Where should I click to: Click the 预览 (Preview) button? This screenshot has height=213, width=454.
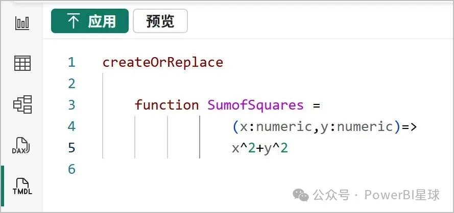click(160, 21)
